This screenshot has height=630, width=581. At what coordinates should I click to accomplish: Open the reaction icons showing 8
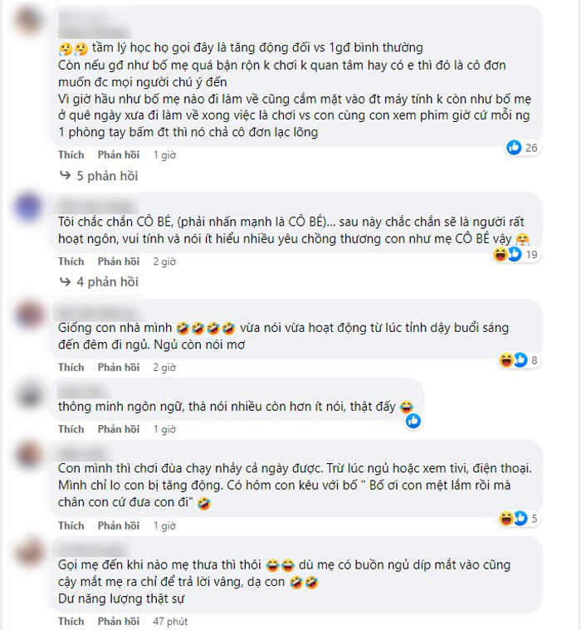point(518,360)
